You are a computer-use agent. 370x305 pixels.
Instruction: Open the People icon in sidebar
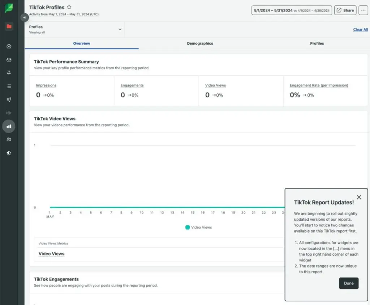[9, 140]
